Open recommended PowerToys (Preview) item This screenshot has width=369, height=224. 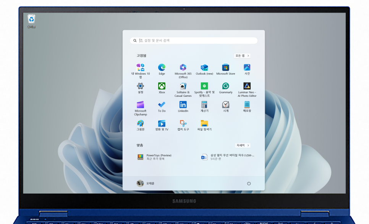(x=154, y=157)
